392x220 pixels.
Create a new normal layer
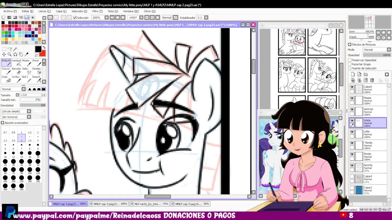pyautogui.click(x=353, y=74)
